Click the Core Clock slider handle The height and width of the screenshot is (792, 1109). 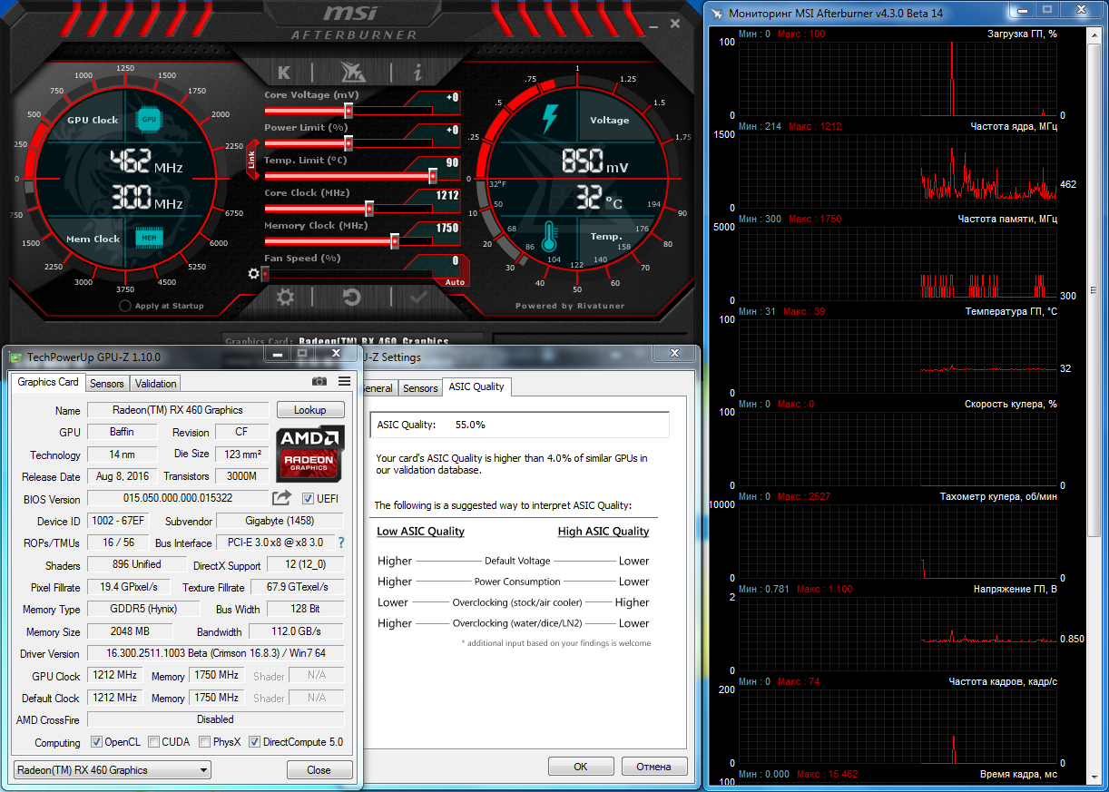(x=369, y=209)
